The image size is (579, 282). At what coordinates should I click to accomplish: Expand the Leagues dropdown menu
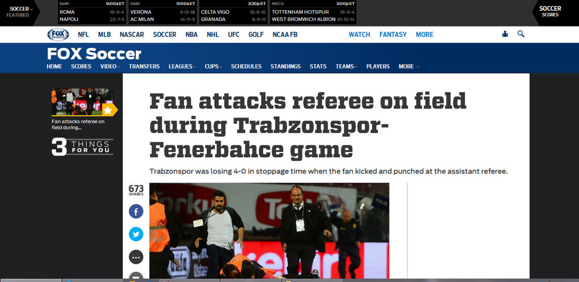pos(182,67)
